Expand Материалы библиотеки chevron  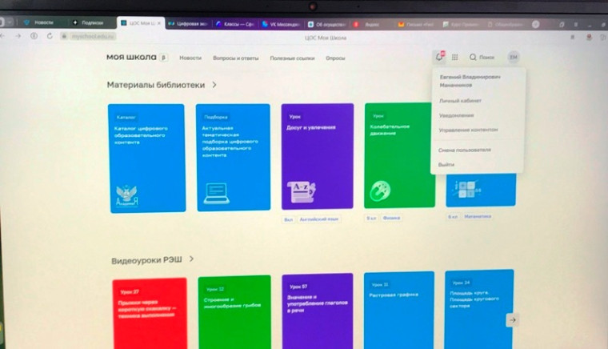click(x=214, y=85)
